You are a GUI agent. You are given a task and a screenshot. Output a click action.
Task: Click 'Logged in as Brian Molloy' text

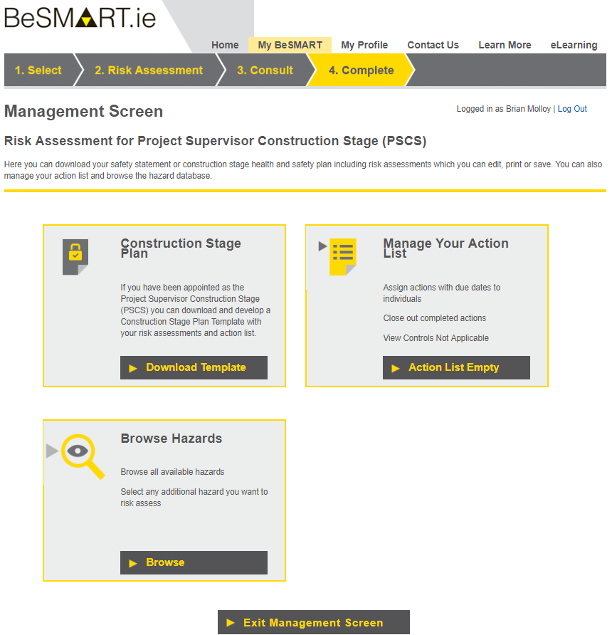pyautogui.click(x=504, y=109)
